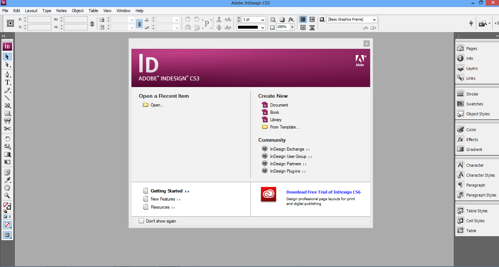Open the Object menu

[x=77, y=11]
